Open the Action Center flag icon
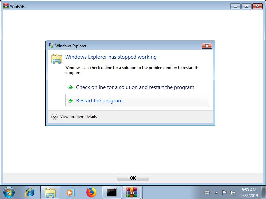The width and height of the screenshot is (266, 199). (x=224, y=193)
